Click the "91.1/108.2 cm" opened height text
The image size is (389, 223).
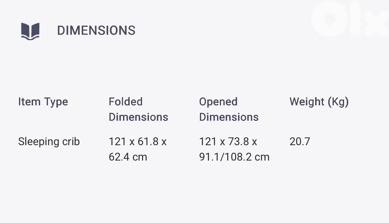tap(234, 157)
